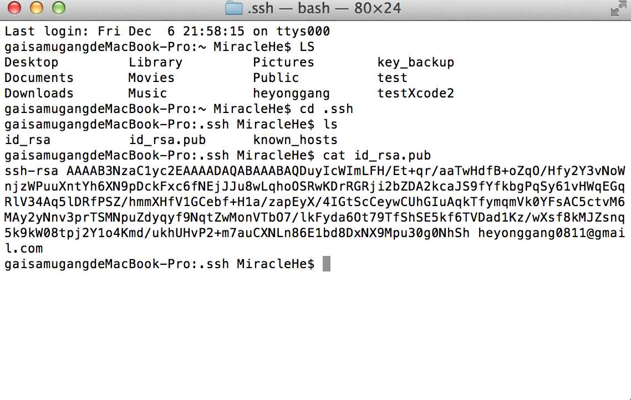
Task: Click the "ssh-rsa" prefix of the key output
Action: click(x=31, y=171)
